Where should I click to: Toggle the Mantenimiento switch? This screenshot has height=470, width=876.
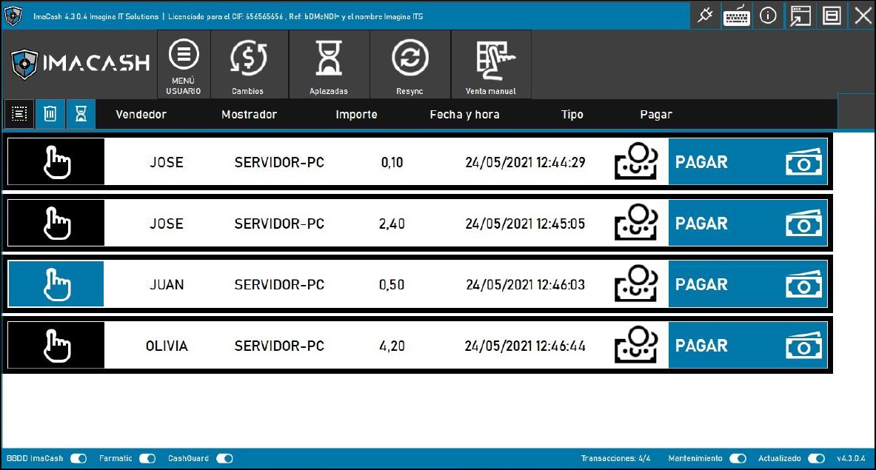tap(738, 459)
